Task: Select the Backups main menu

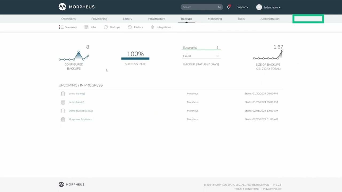Action: pos(186,19)
